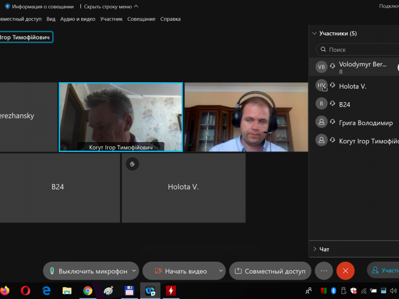Open Firefox from the taskbar
The width and height of the screenshot is (399, 299).
pos(5,290)
